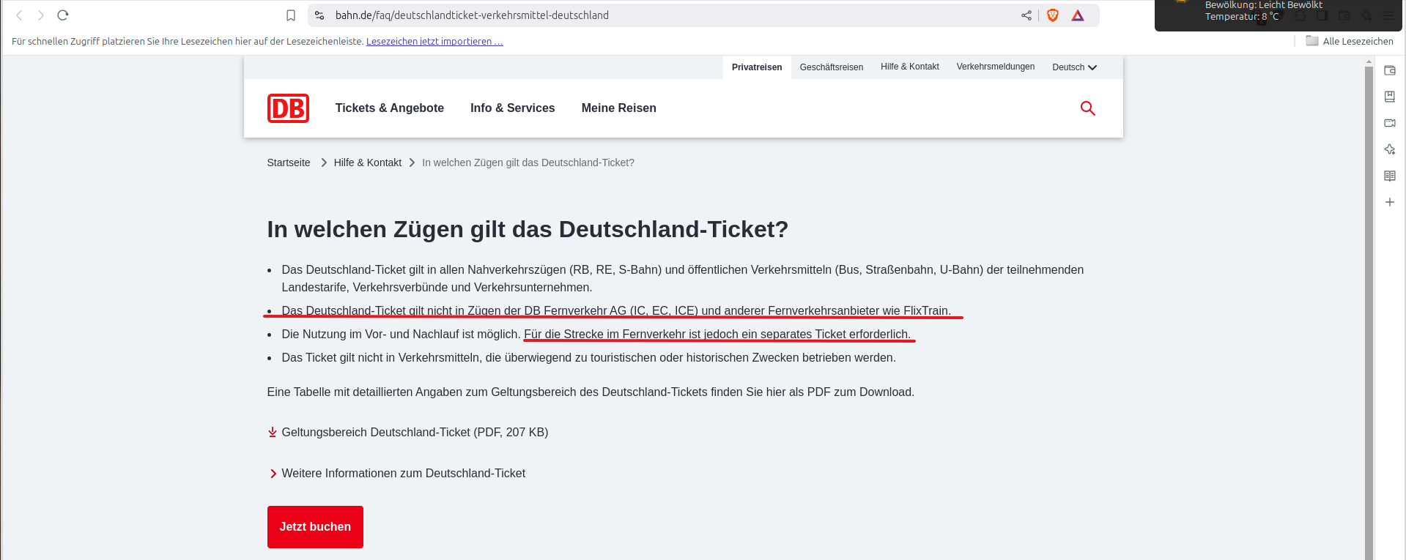Click the scrollbar up arrow
Viewport: 1406px width, 560px height.
1369,63
